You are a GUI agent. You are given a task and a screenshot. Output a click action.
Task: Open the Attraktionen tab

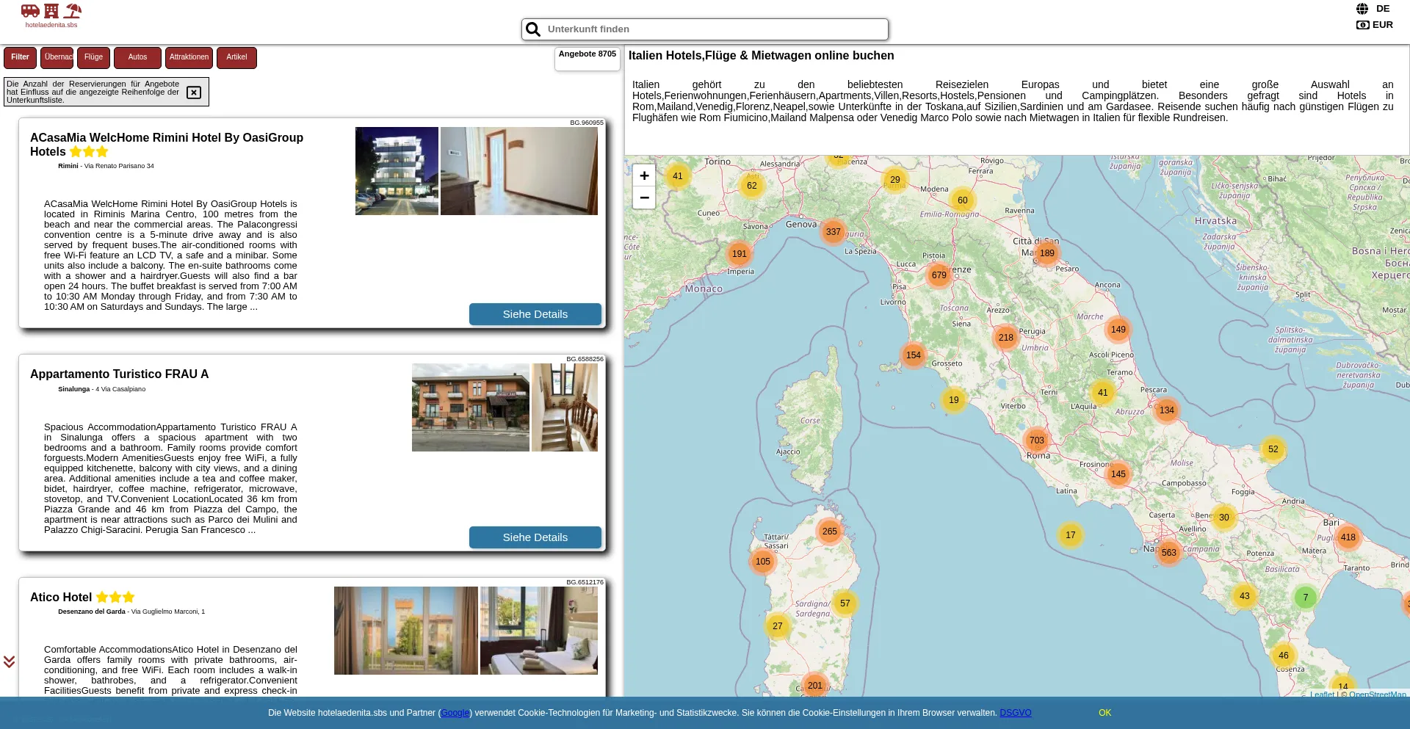(x=189, y=57)
